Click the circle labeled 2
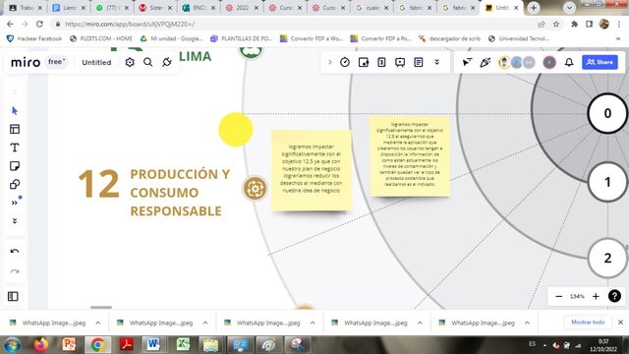This screenshot has height=354, width=629. click(607, 258)
